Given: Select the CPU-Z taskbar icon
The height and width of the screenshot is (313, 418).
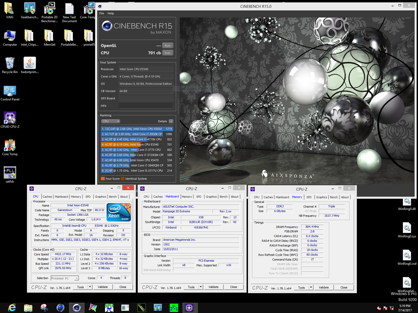Looking at the screenshot, I should point(189,308).
